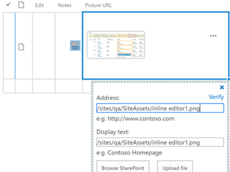Click the fill handle of the selected cell
230x172 pixels.
coord(229,79)
